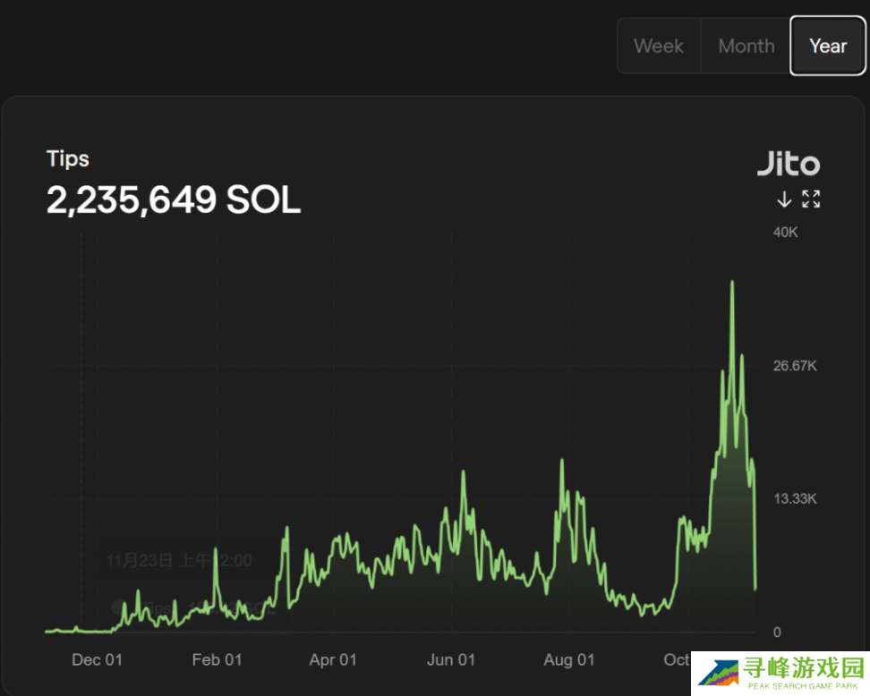Click the Jun 01 x-axis label
The width and height of the screenshot is (870, 696).
[x=451, y=660]
